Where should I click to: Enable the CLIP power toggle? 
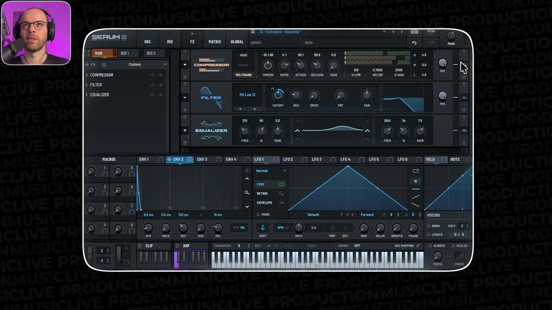(140, 246)
